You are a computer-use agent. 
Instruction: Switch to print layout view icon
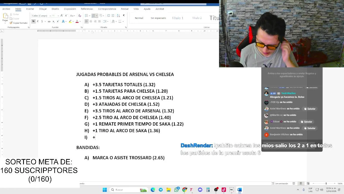pos(301,183)
